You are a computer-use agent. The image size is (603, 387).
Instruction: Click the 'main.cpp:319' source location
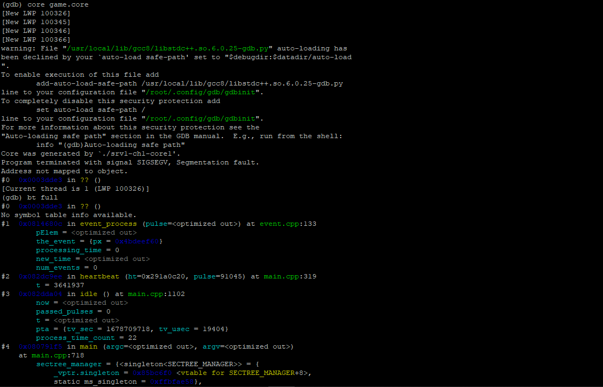[290, 276]
